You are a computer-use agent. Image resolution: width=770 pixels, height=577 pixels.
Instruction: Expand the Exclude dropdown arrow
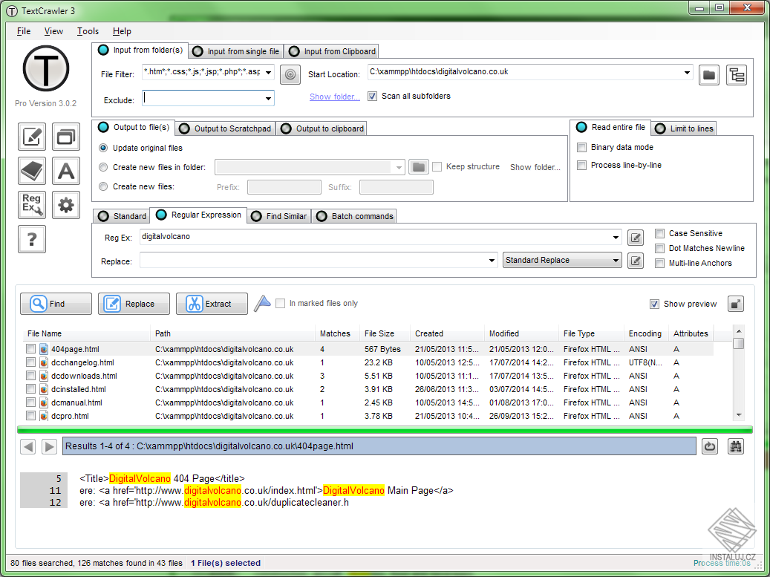(x=269, y=99)
